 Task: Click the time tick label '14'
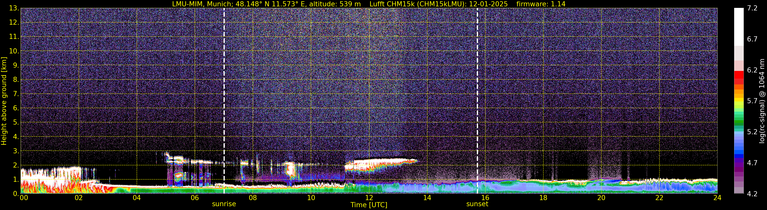(x=427, y=198)
